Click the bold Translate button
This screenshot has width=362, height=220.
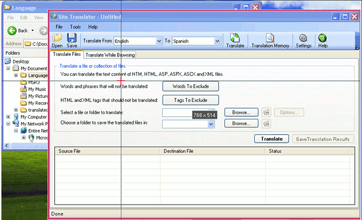[272, 139]
